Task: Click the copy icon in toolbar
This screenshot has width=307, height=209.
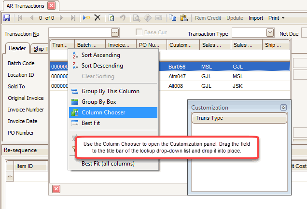Action: [173, 18]
